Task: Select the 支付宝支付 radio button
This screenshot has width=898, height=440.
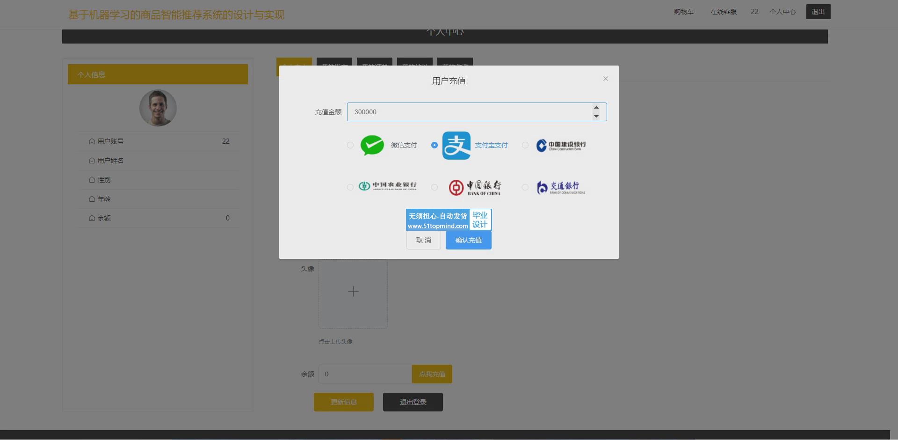Action: click(435, 145)
